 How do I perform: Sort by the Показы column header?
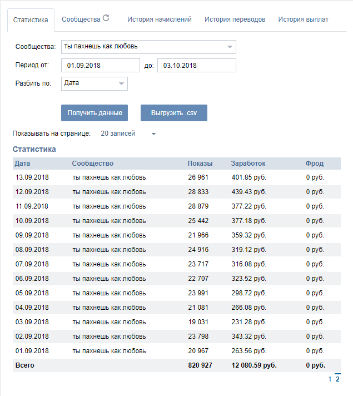[x=200, y=164]
